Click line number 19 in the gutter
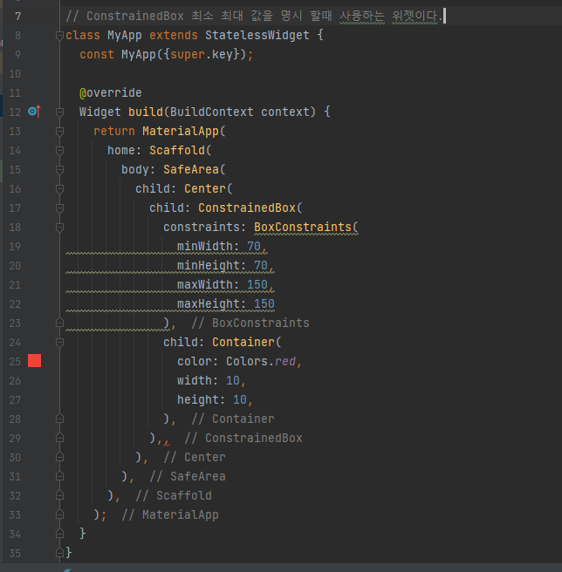This screenshot has height=572, width=562. click(15, 246)
